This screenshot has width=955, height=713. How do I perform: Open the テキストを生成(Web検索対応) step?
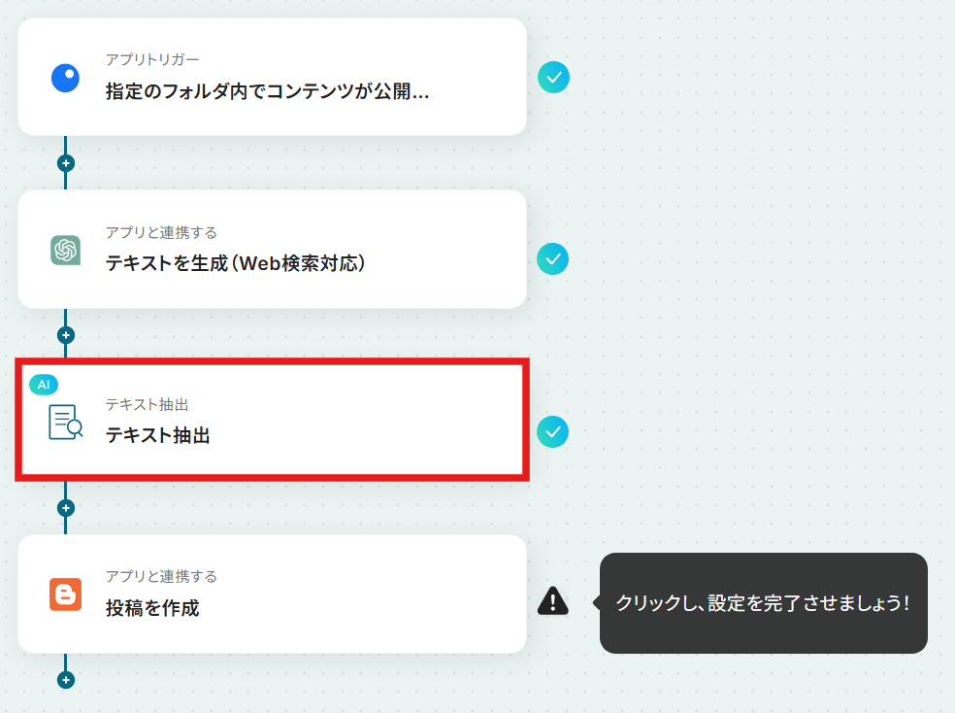pyautogui.click(x=273, y=250)
